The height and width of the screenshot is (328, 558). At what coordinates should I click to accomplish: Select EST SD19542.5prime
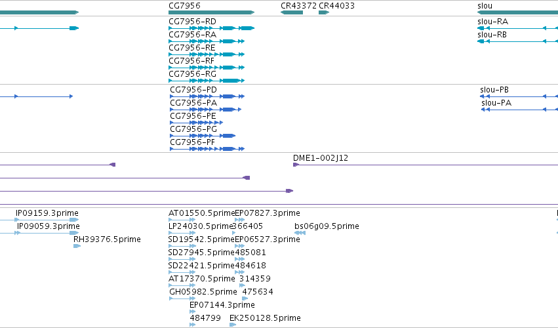pyautogui.click(x=201, y=239)
